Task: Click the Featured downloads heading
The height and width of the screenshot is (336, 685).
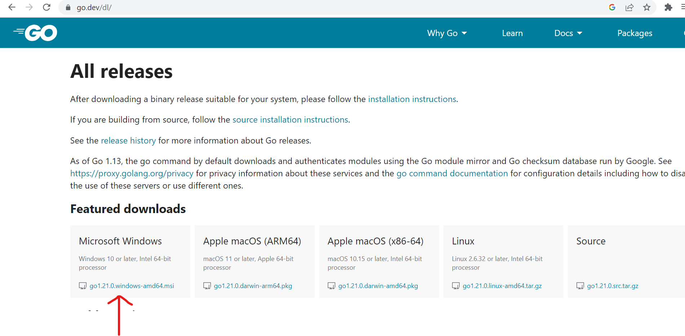Action: 128,209
